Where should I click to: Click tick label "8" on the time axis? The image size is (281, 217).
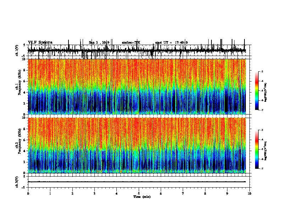coord(205,194)
